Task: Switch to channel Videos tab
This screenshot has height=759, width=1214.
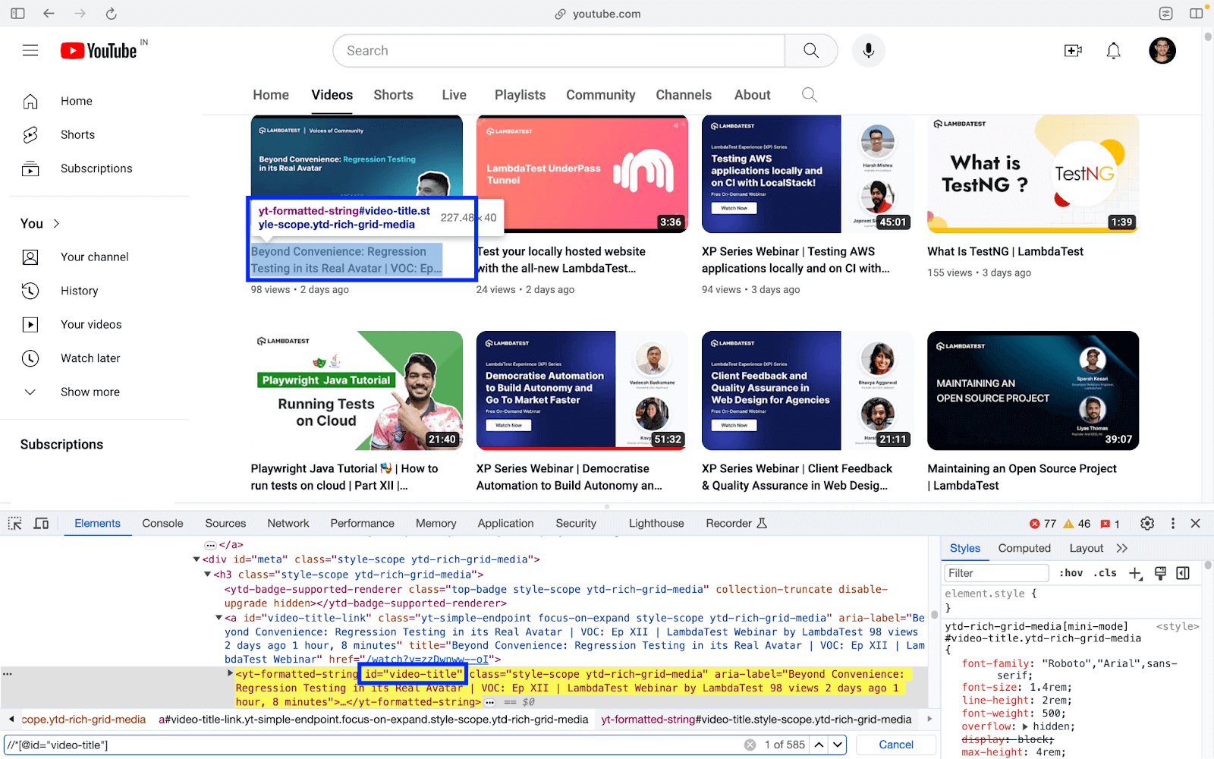Action: click(332, 95)
